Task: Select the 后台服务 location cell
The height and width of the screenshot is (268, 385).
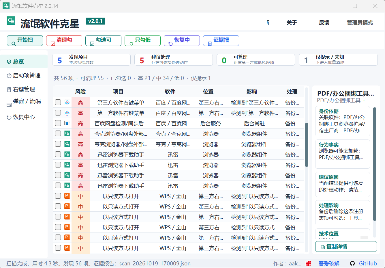Action: click(211, 123)
